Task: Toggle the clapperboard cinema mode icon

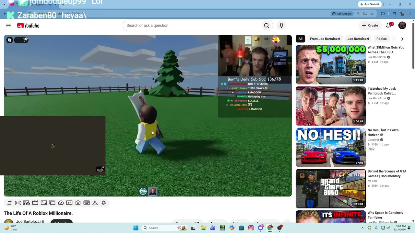Action: click(x=35, y=203)
